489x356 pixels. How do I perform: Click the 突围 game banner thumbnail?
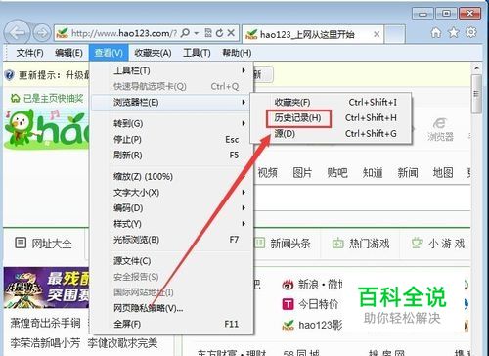pyautogui.click(x=46, y=288)
